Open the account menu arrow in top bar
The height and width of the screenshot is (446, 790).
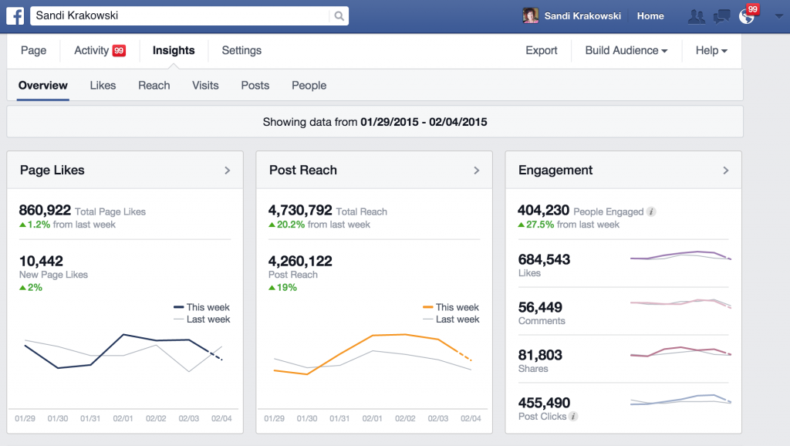777,16
